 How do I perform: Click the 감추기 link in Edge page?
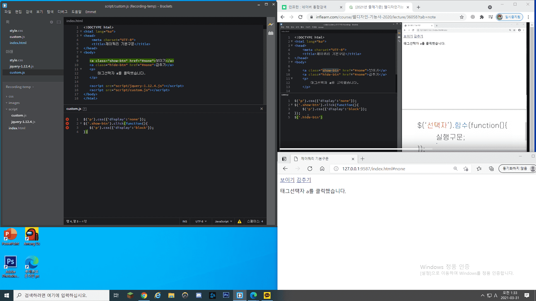(304, 180)
